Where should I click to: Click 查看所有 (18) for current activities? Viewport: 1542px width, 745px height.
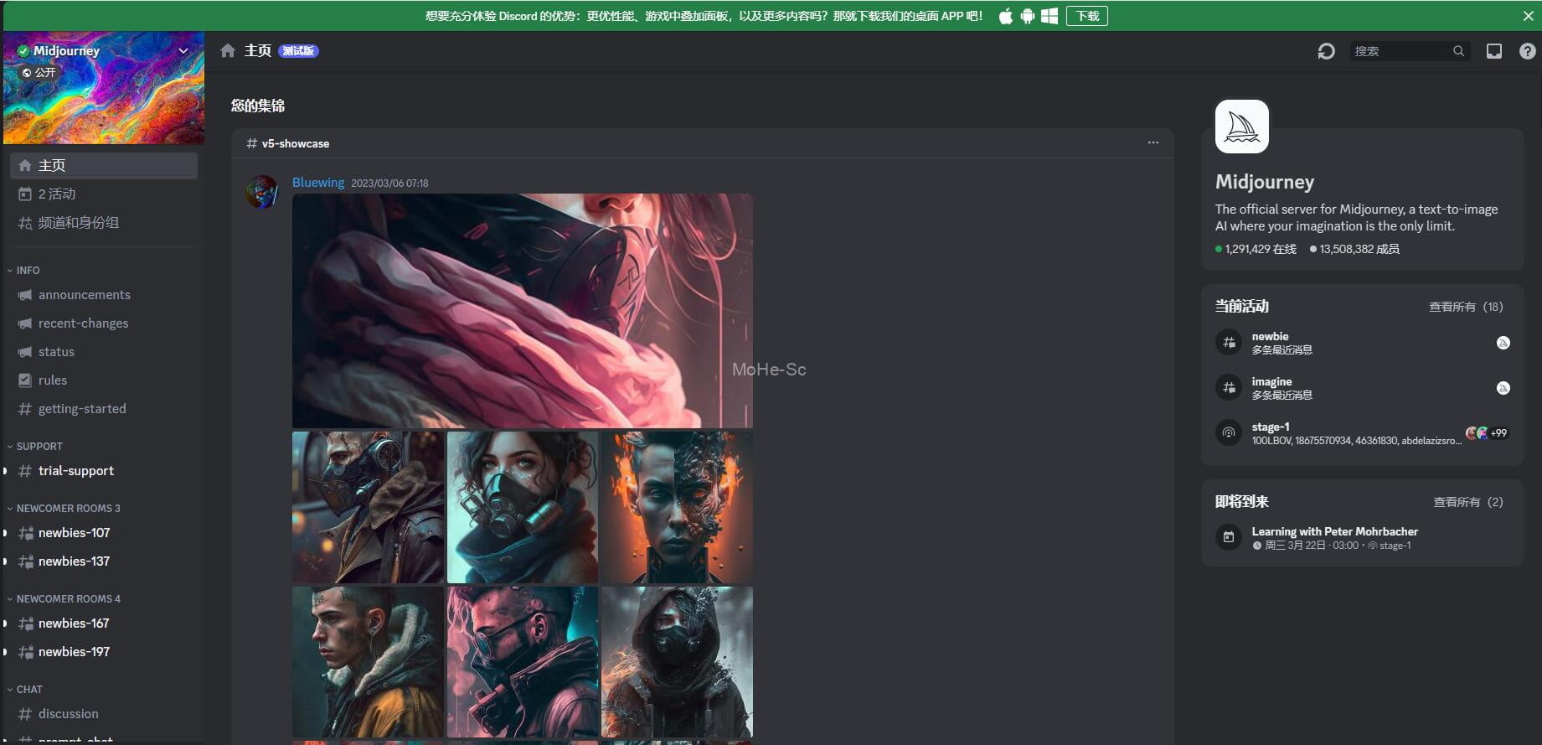[x=1465, y=307]
